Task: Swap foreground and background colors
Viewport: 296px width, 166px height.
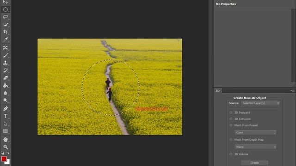Action: pos(8,153)
